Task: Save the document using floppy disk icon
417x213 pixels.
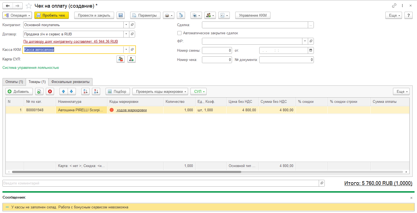Action: click(x=121, y=16)
